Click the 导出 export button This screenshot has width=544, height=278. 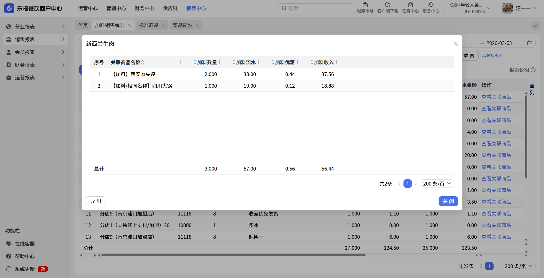95,201
